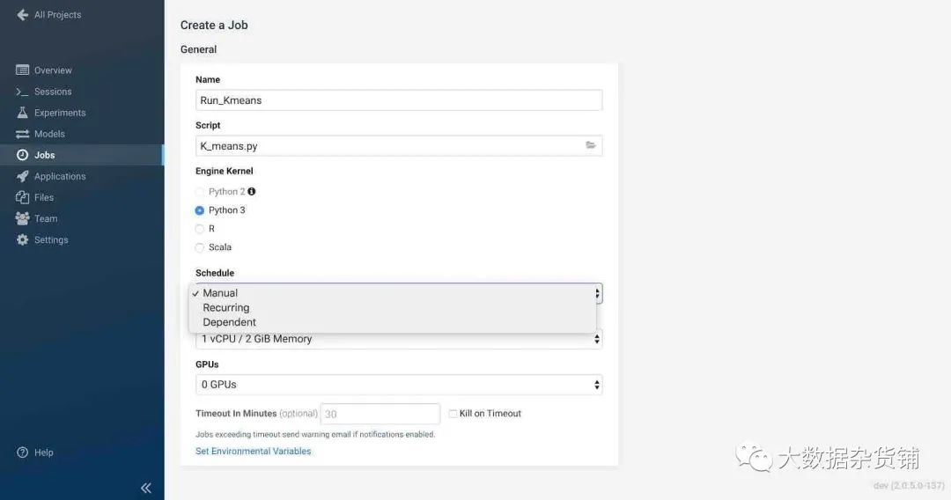The width and height of the screenshot is (951, 500).
Task: Click All Projects link
Action: [57, 15]
